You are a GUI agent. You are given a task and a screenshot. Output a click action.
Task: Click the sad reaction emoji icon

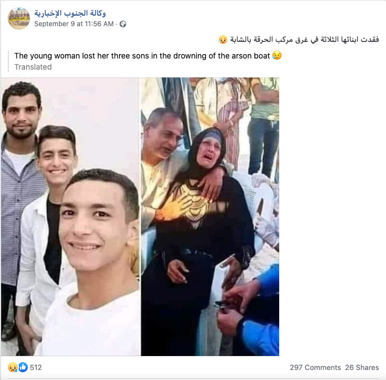tap(12, 367)
